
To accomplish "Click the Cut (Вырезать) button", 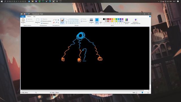I will click(29, 19).
